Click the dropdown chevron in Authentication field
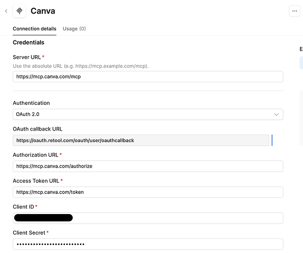 (x=276, y=114)
